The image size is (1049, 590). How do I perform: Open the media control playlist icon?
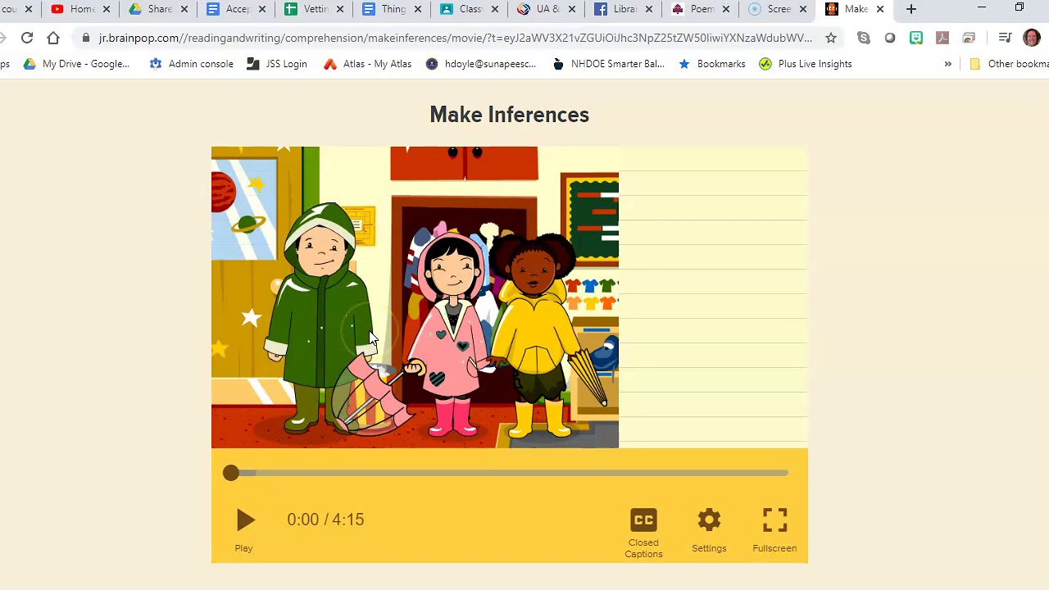click(x=1005, y=38)
